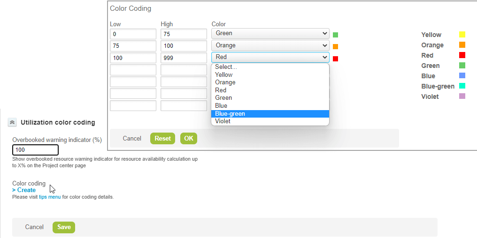Open the Create color coding link
Image resolution: width=477 pixels, height=238 pixels.
point(24,190)
